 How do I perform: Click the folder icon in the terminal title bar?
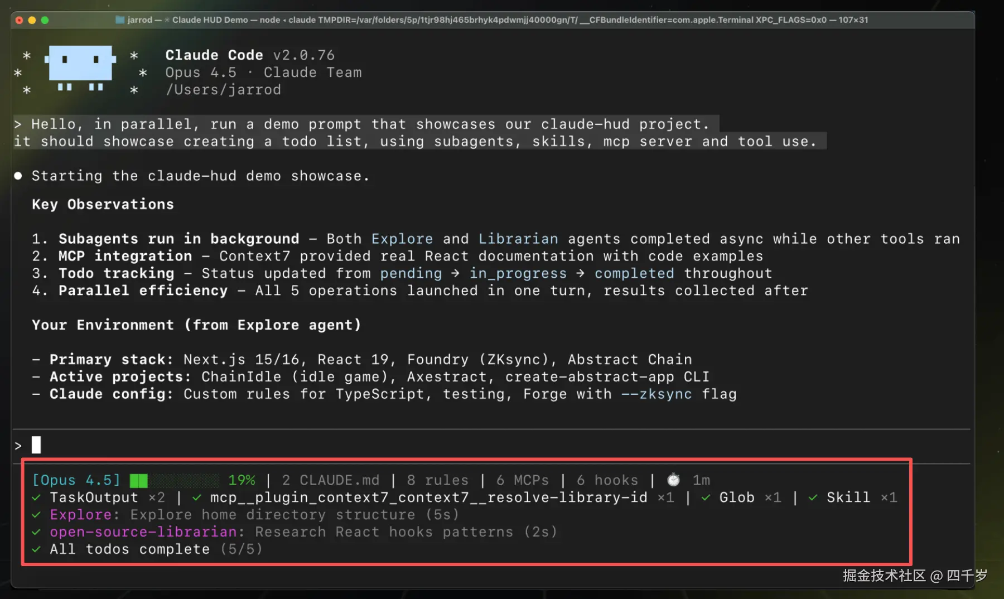[x=120, y=20]
